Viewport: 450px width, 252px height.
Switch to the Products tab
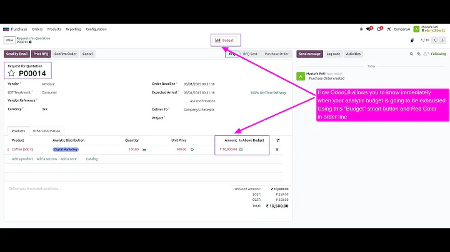[x=18, y=131]
